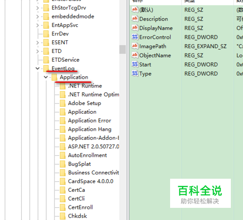Select the ErrorControl value name

coord(155,37)
